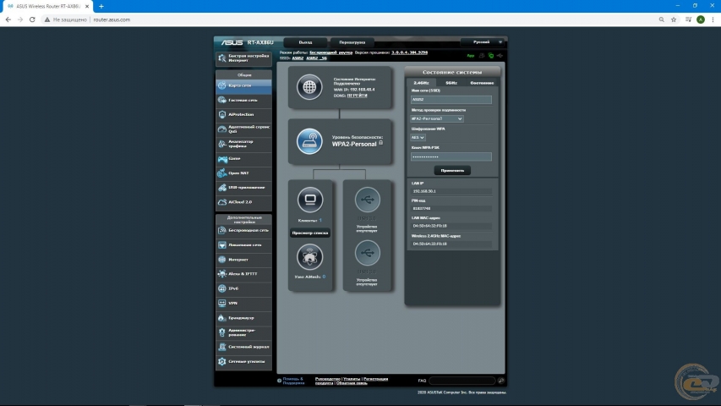
Task: Open Firewall settings in the sidebar
Action: (x=243, y=318)
